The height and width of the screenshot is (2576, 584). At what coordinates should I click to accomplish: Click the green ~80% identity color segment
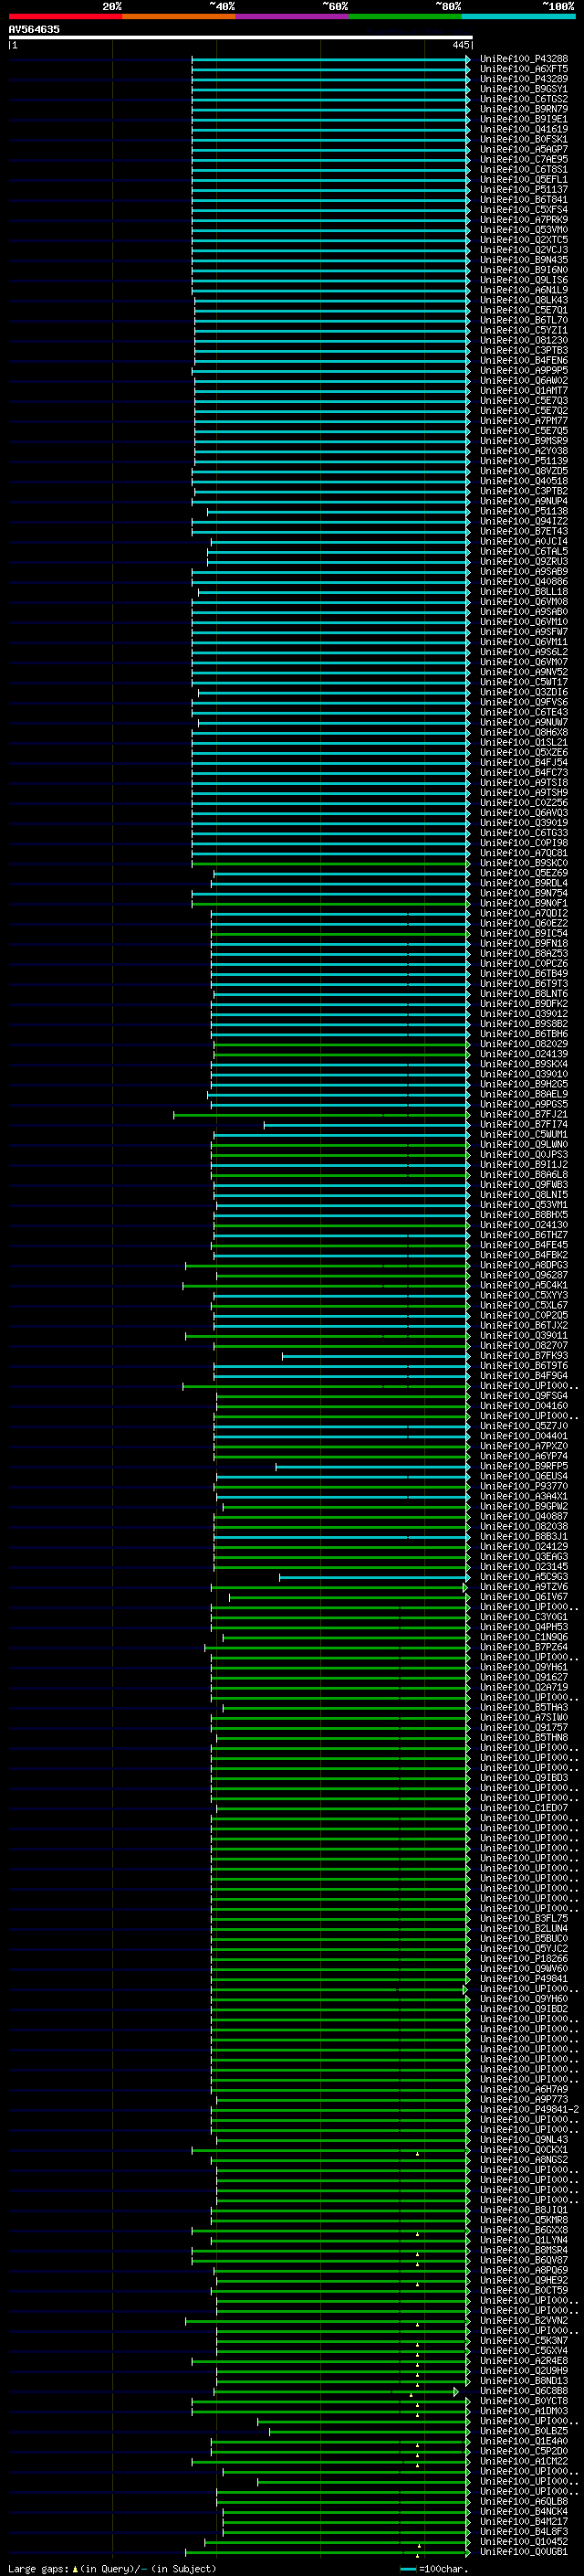pos(405,17)
